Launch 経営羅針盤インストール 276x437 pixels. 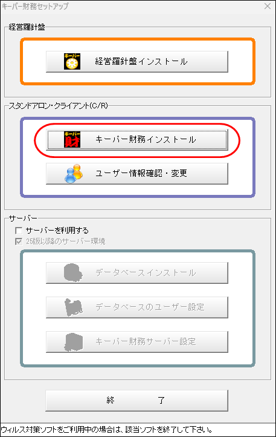[137, 62]
